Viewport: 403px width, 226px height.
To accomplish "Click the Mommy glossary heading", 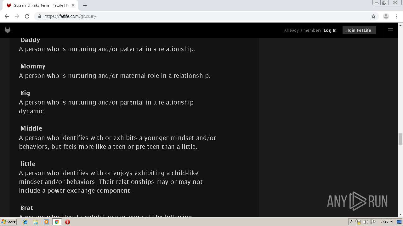I will click(x=33, y=66).
